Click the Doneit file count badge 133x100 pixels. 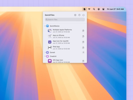pyautogui.click(x=83, y=52)
